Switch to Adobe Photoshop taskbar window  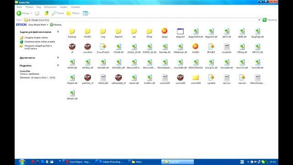[112, 162]
